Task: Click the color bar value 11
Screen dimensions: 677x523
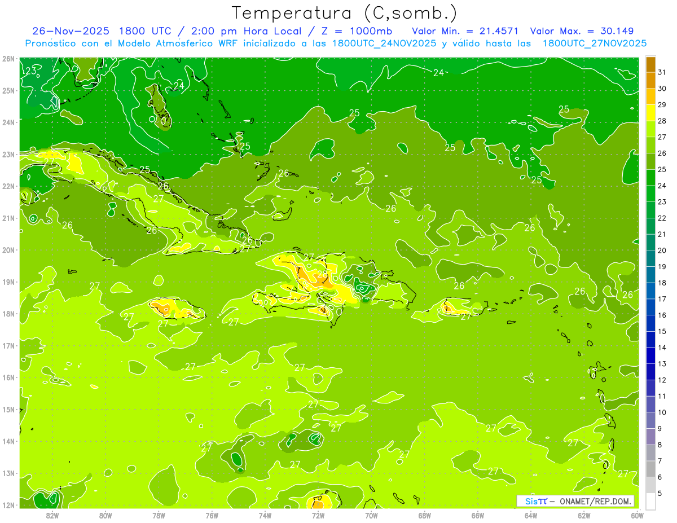Action: pyautogui.click(x=662, y=396)
